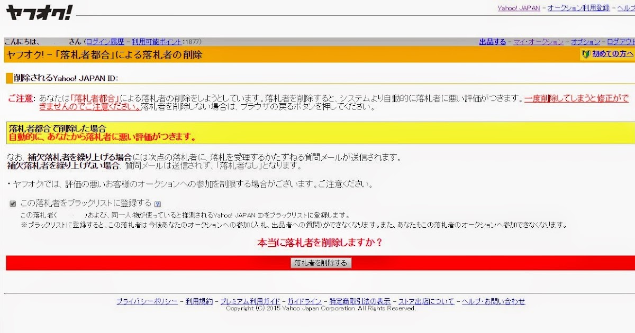The image size is (635, 333).
Task: Open オークション利用登録 link
Action: (578, 8)
